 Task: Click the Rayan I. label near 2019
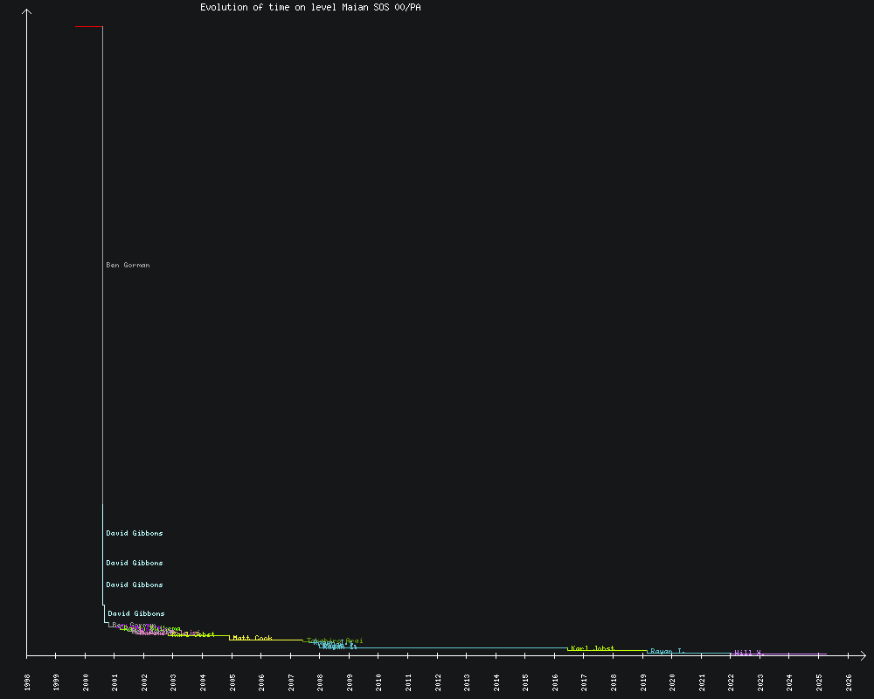pos(667,651)
